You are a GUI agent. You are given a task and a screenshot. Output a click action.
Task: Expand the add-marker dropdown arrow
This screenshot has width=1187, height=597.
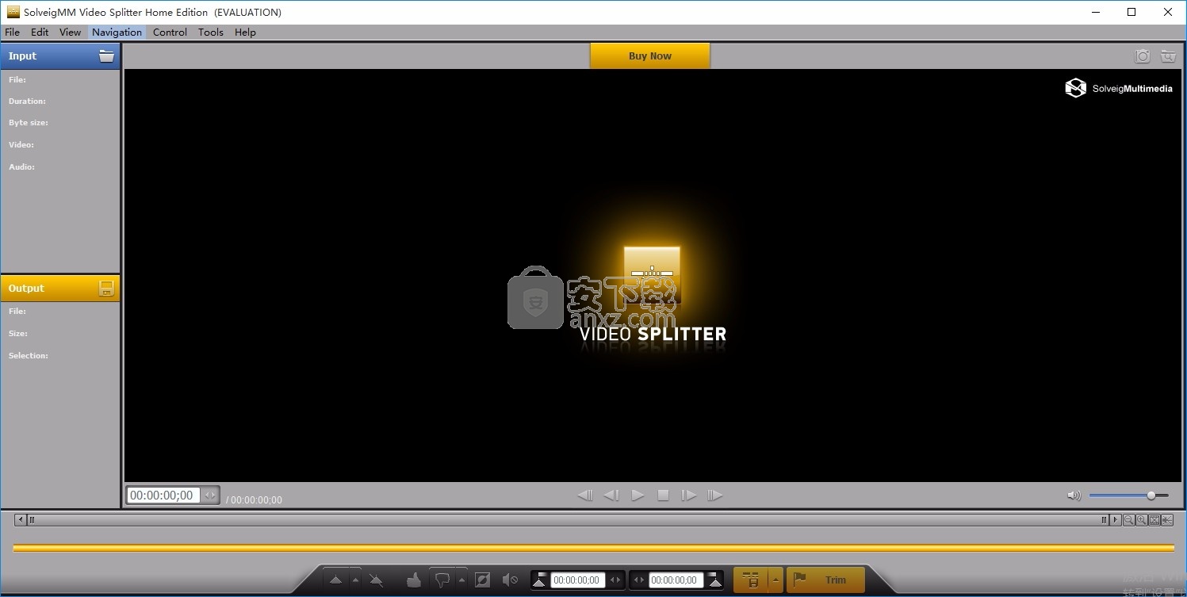click(355, 580)
